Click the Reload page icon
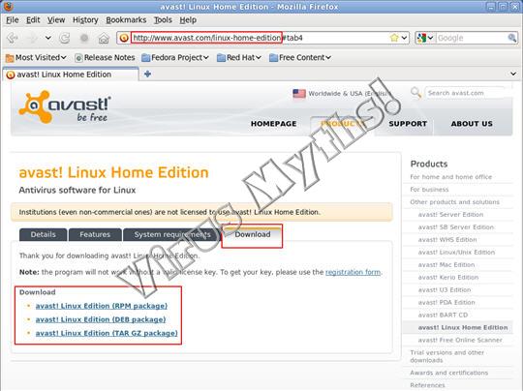The image size is (523, 391). coord(64,39)
